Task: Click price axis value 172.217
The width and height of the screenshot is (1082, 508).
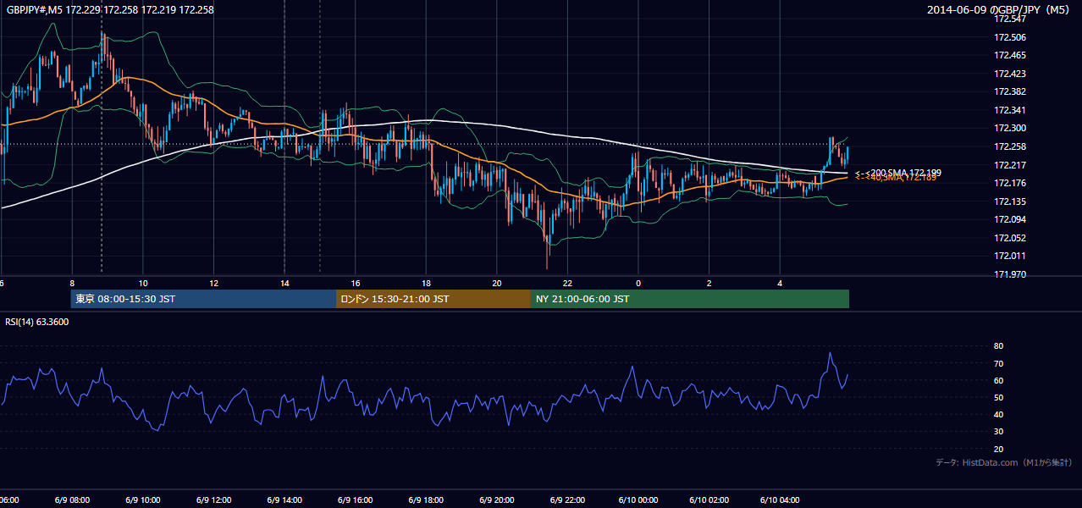Action: pos(1009,165)
